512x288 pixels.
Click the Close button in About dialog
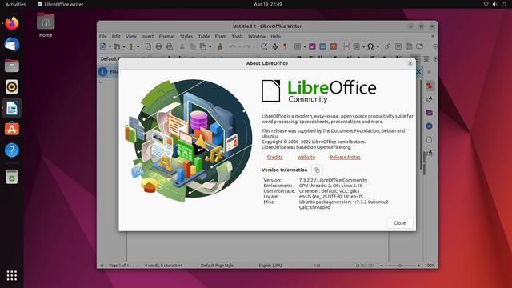click(400, 223)
